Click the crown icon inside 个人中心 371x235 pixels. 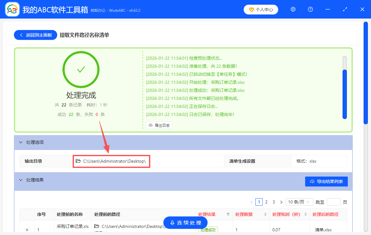coord(251,10)
